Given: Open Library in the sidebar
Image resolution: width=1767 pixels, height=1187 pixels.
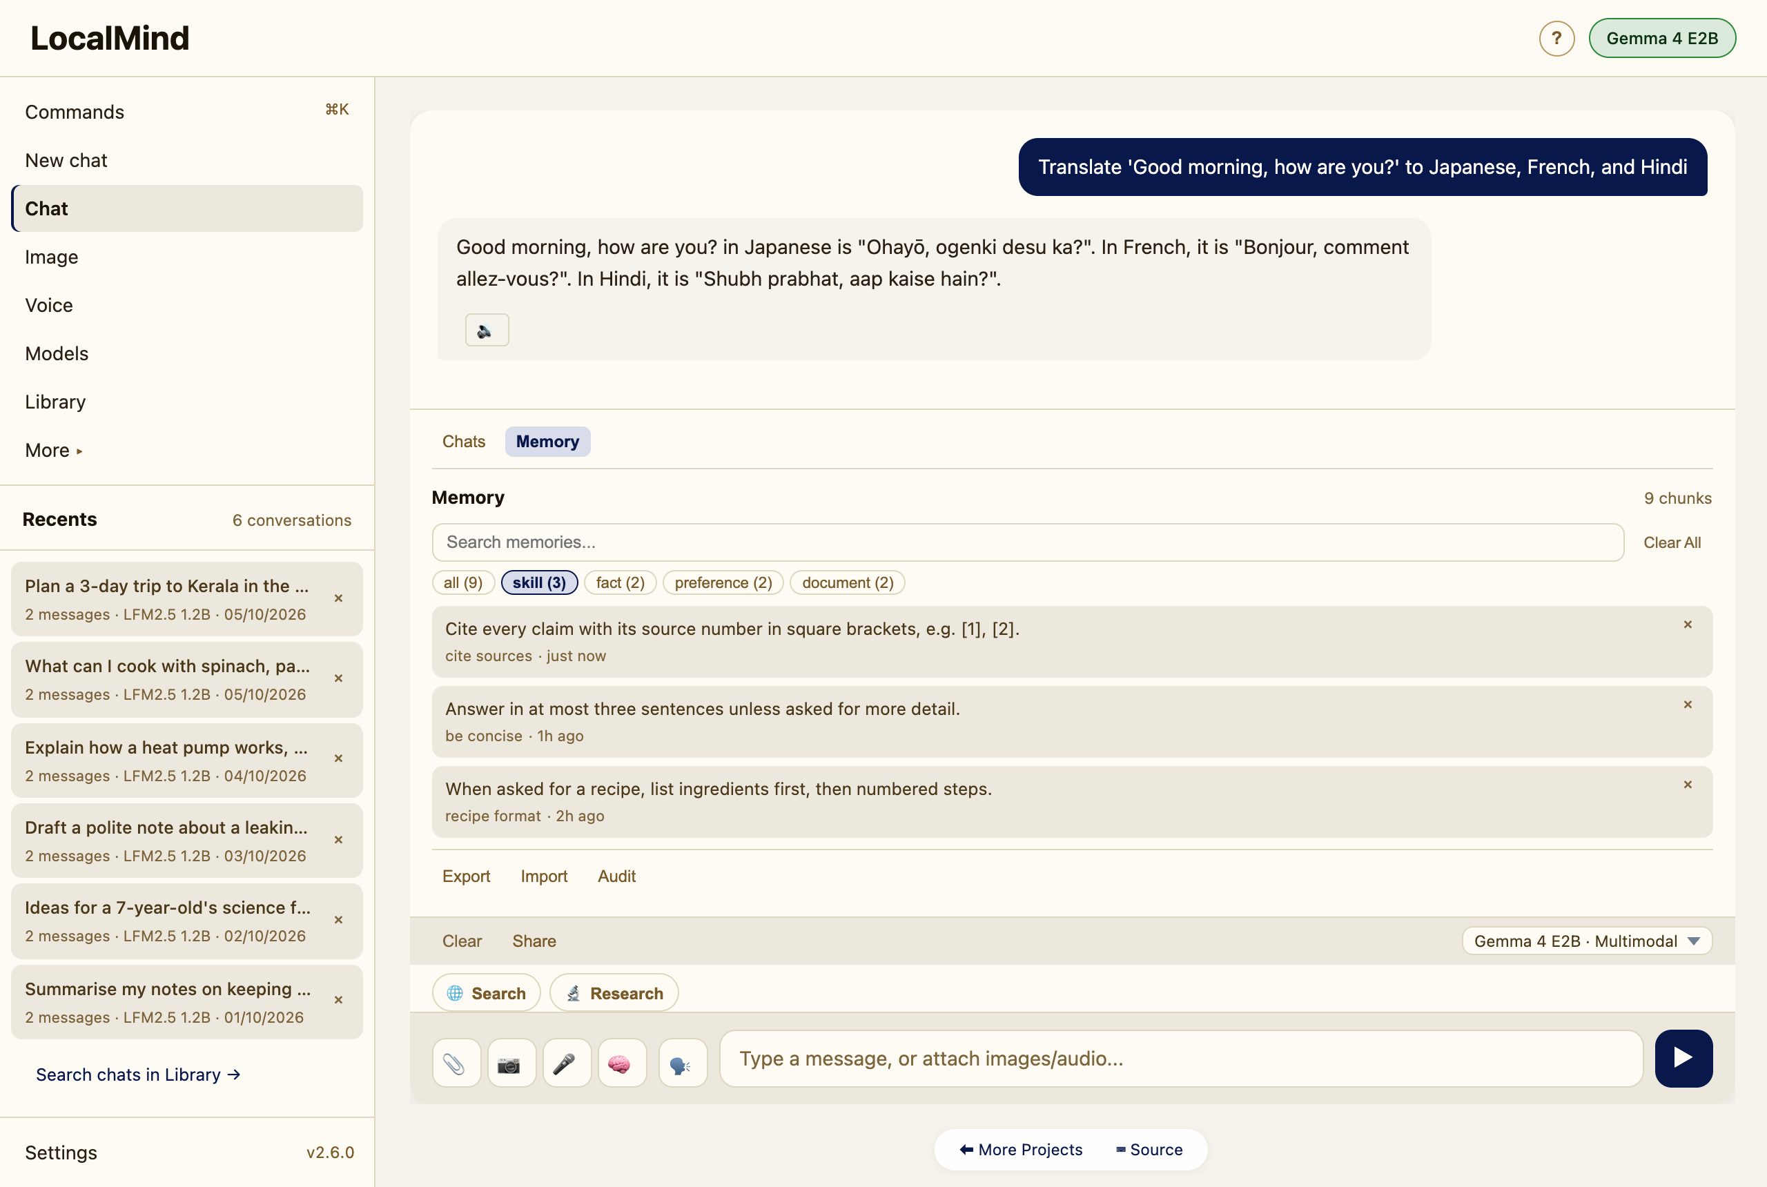Looking at the screenshot, I should 55,402.
